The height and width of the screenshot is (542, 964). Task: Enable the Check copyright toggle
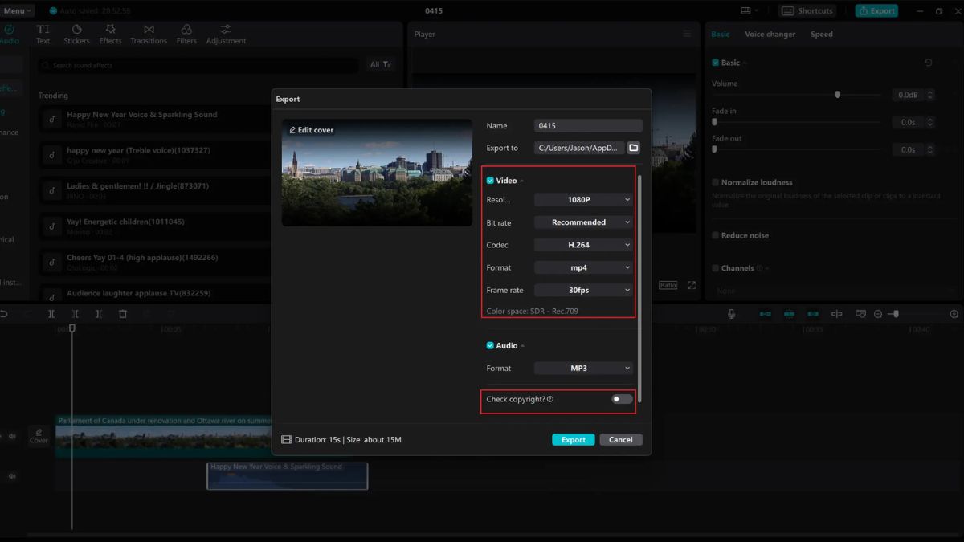pyautogui.click(x=622, y=399)
